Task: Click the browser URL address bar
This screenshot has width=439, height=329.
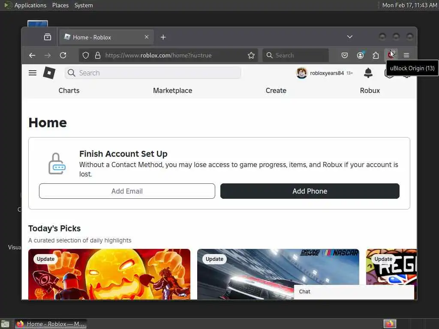Action: (x=168, y=55)
